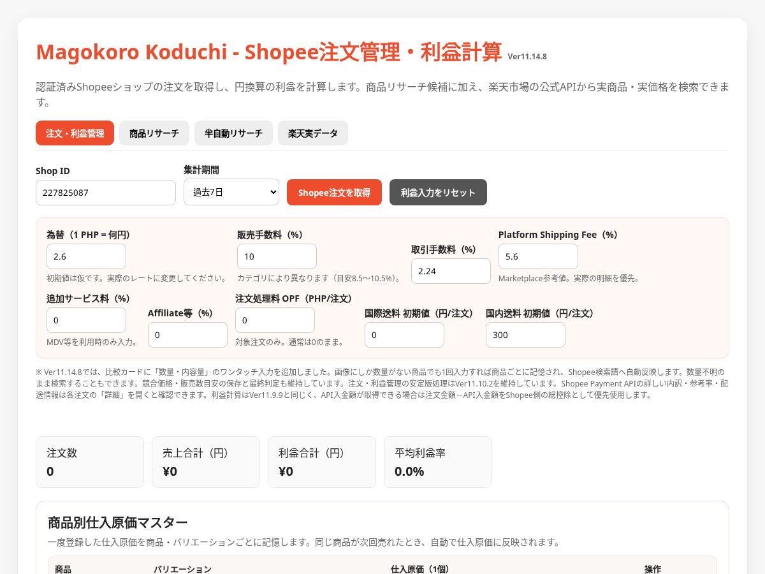Click the Magokoro Koduchi page title

(x=269, y=52)
